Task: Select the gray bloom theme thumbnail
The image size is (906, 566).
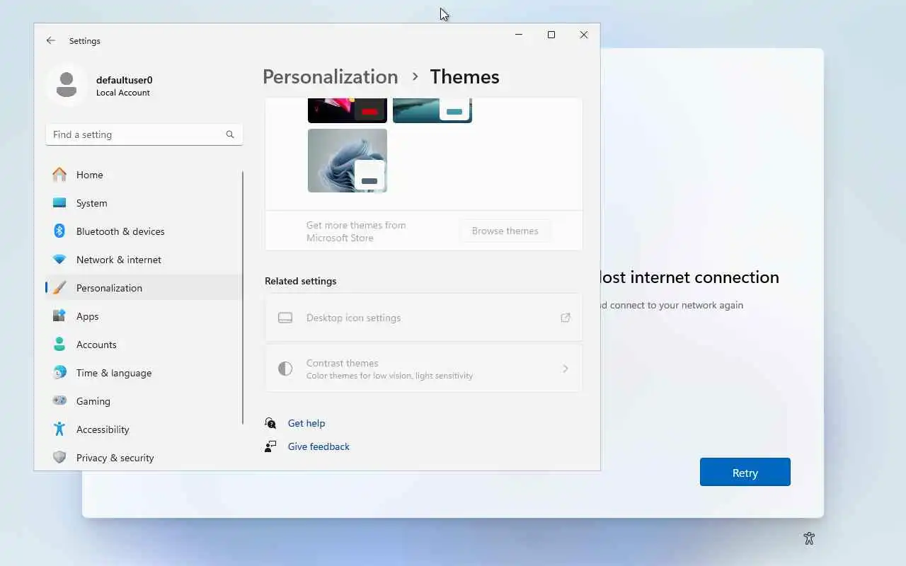Action: point(348,161)
